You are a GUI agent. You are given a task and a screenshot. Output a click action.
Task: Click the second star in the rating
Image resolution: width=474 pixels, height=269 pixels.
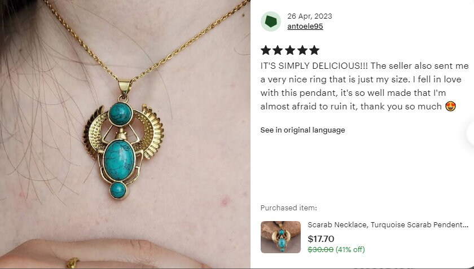[278, 50]
